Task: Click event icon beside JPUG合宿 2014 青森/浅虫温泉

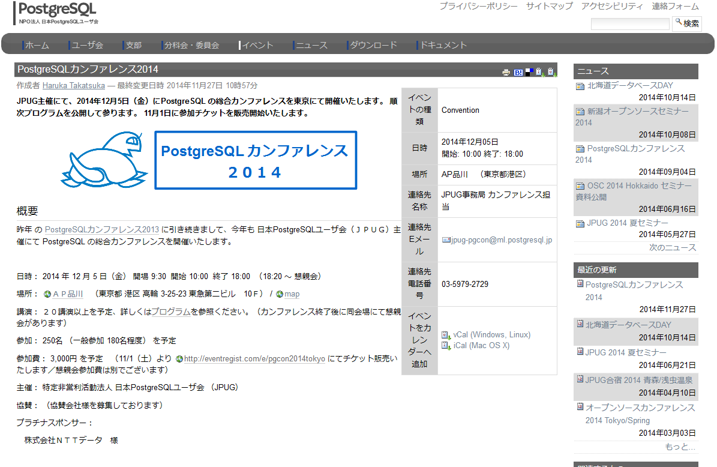Action: (x=580, y=379)
